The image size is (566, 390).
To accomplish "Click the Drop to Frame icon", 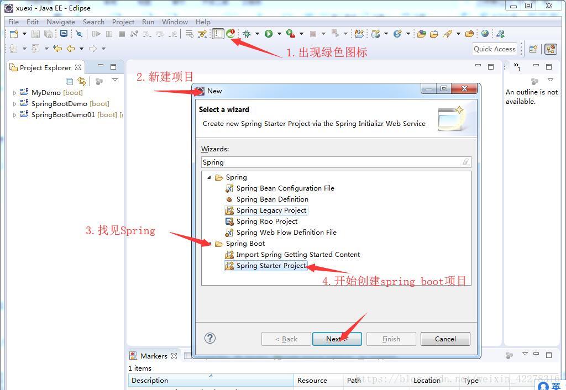I will [x=189, y=34].
